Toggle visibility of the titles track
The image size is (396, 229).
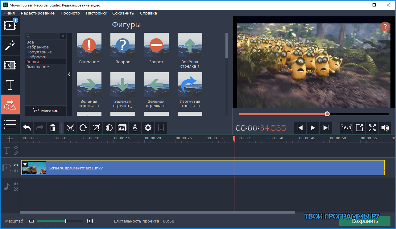click(x=16, y=148)
